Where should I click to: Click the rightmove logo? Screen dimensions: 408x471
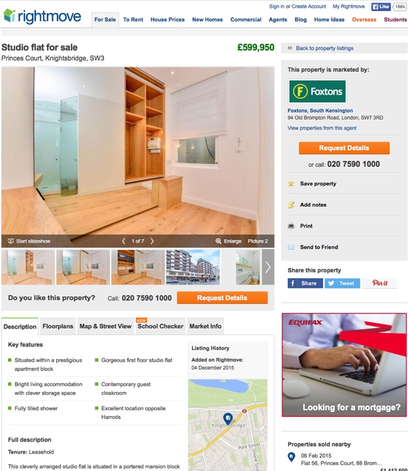(x=42, y=16)
